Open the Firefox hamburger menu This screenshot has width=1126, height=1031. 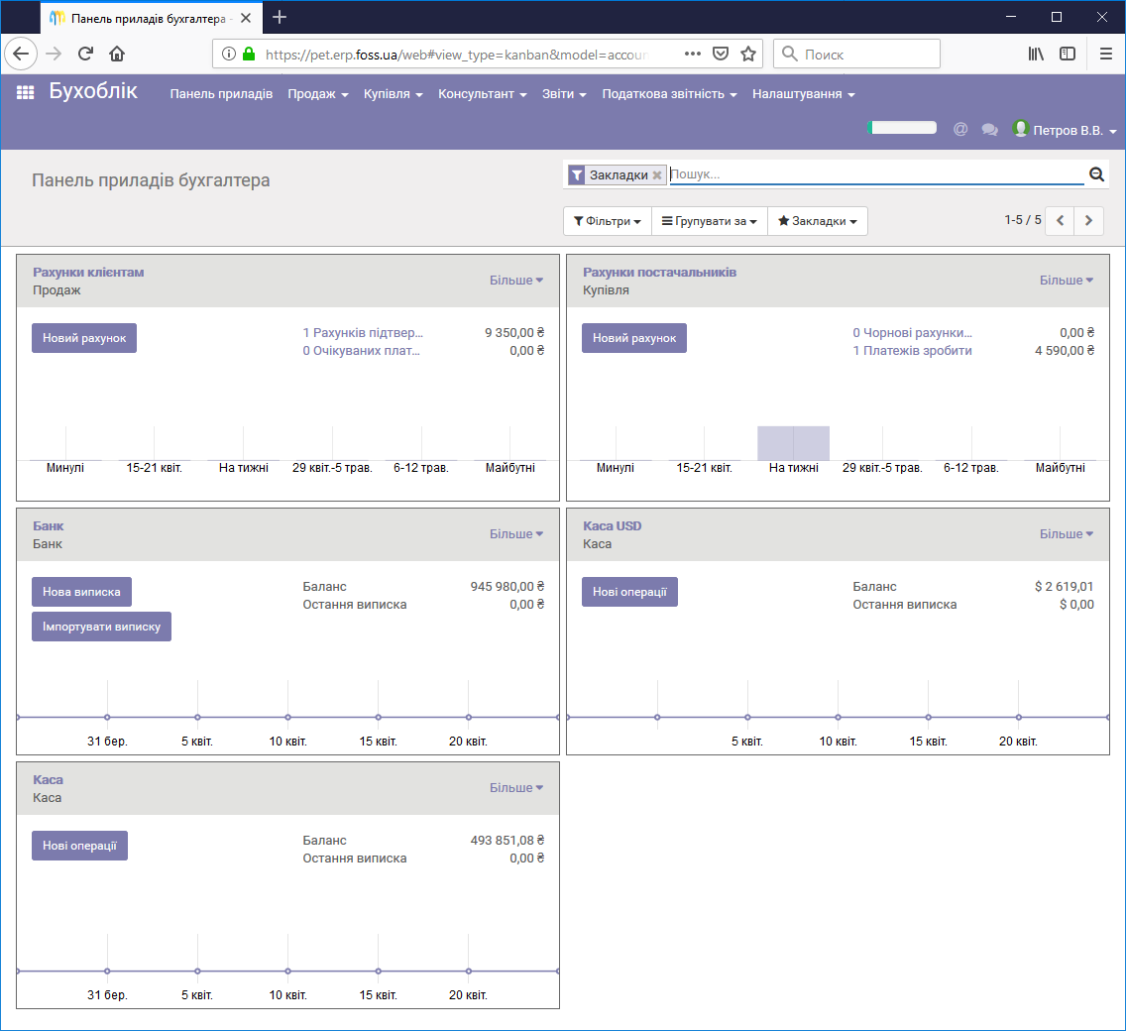pyautogui.click(x=1106, y=54)
